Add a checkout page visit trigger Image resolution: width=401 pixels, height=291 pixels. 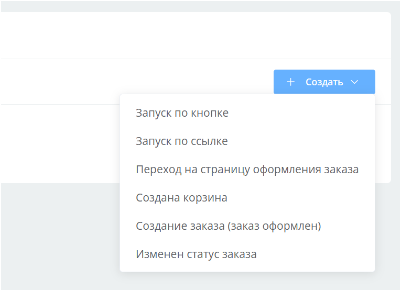pyautogui.click(x=247, y=170)
